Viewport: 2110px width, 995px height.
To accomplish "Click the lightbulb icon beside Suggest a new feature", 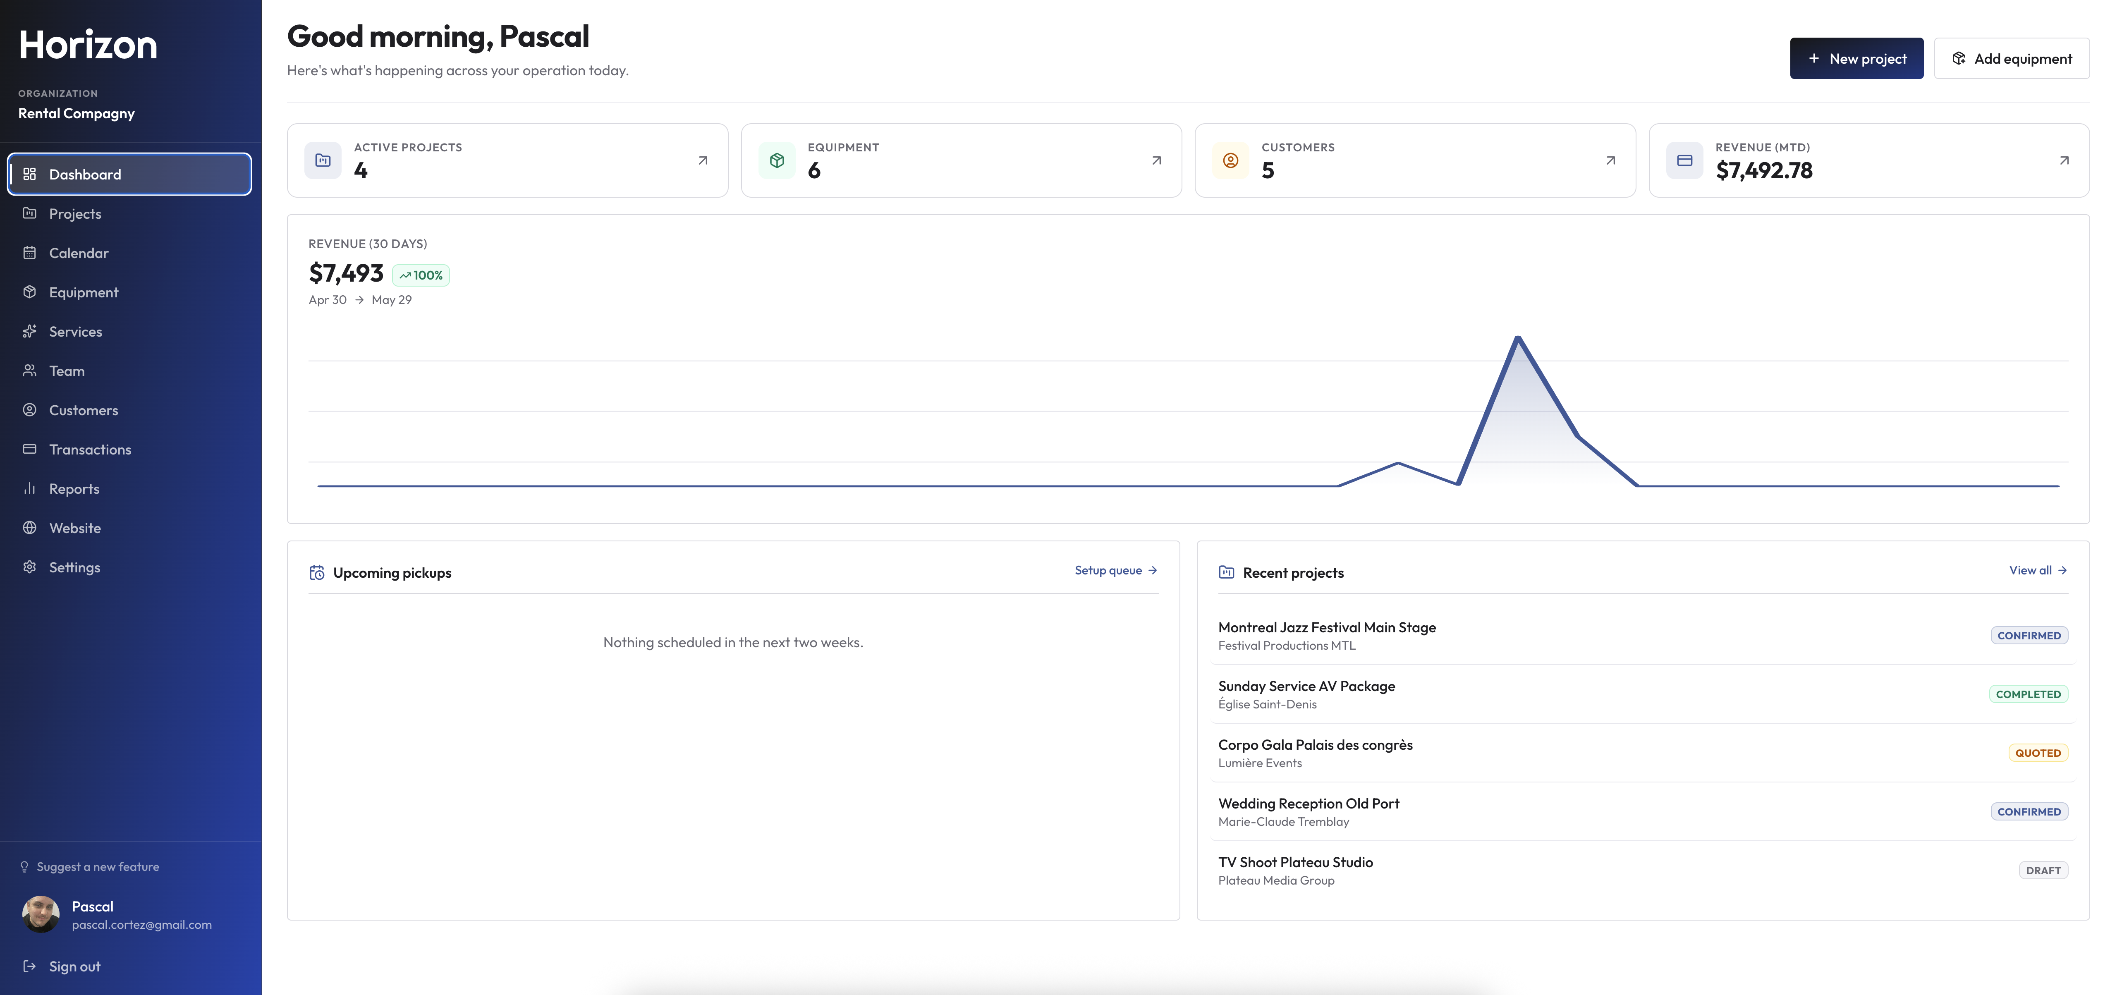I will pos(24,866).
